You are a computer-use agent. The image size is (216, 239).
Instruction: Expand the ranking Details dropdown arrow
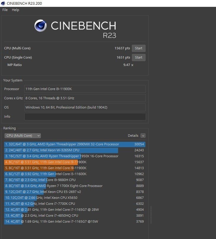click(x=143, y=136)
